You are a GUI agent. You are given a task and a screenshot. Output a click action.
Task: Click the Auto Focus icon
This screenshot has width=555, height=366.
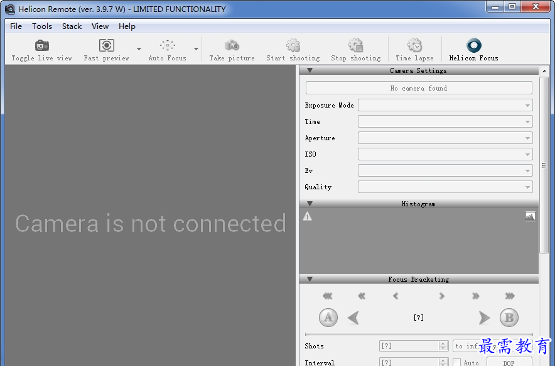click(x=168, y=45)
